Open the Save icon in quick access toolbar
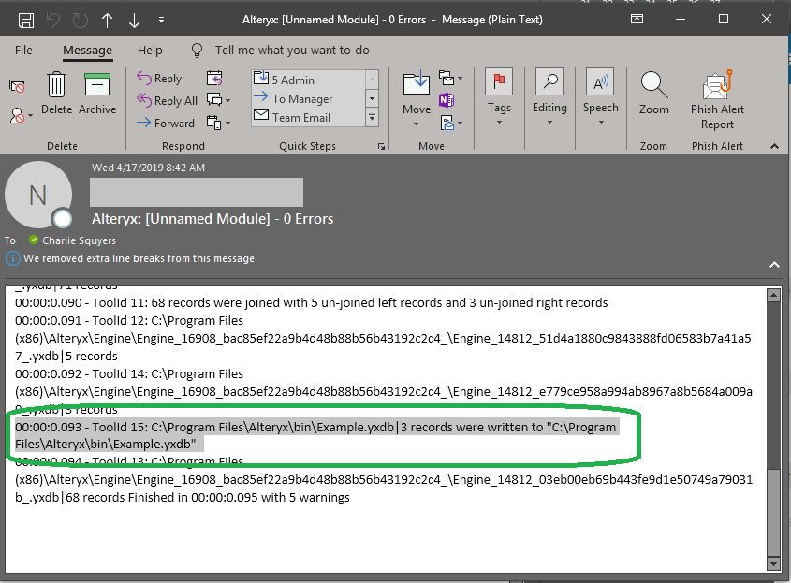 coord(24,19)
